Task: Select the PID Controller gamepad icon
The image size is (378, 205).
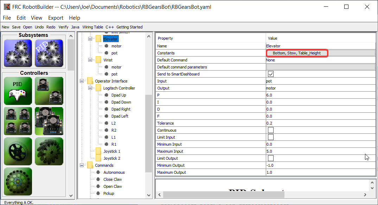Action: click(18, 91)
